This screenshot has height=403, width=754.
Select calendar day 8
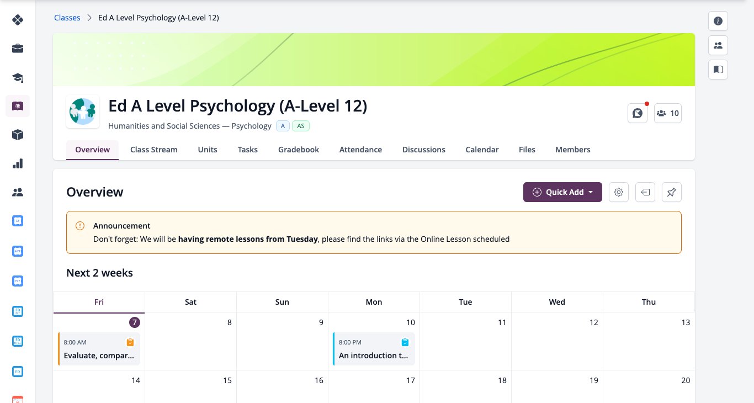click(x=230, y=322)
